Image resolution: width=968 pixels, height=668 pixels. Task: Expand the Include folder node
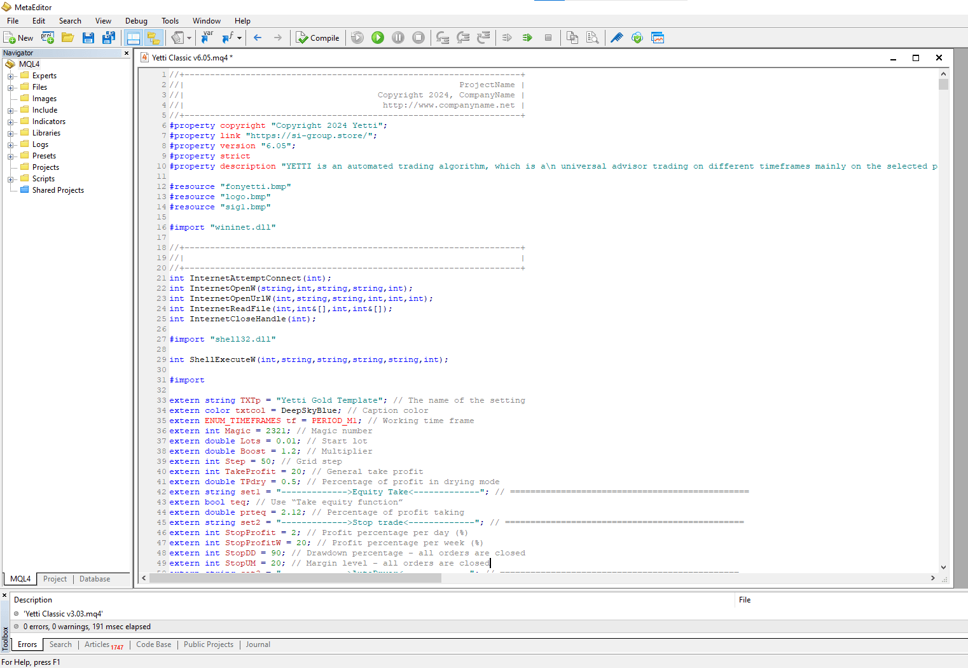11,111
